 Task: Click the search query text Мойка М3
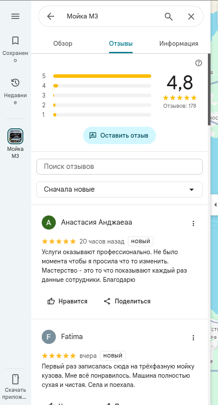tap(82, 17)
